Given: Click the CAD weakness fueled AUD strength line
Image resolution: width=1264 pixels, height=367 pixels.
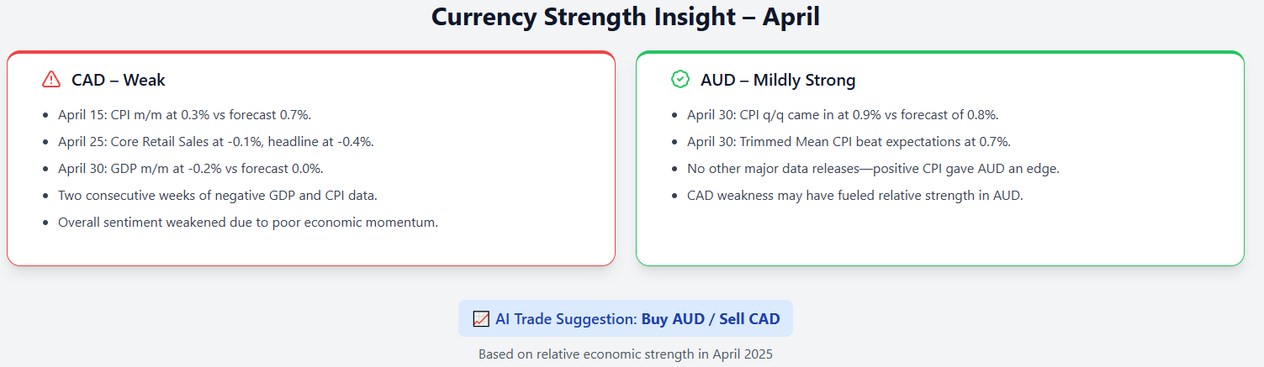Looking at the screenshot, I should coord(855,195).
